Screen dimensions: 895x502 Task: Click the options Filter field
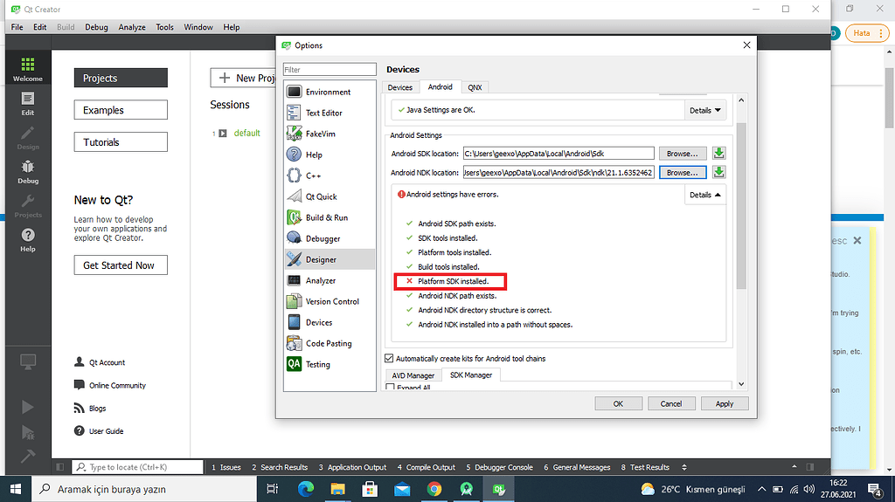pos(330,70)
